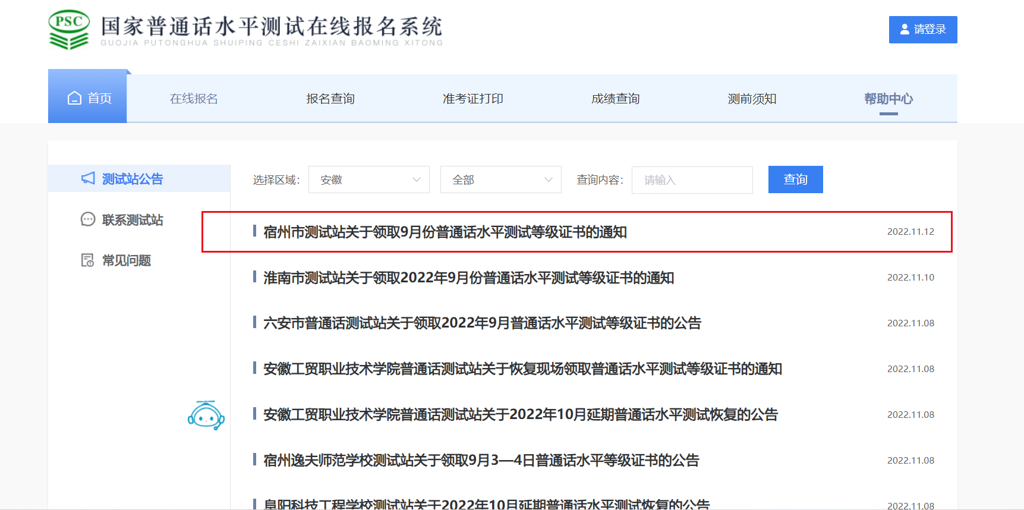Open 安徽工贸 10月延期测试恢复 announcement
Image resolution: width=1024 pixels, height=510 pixels.
521,414
